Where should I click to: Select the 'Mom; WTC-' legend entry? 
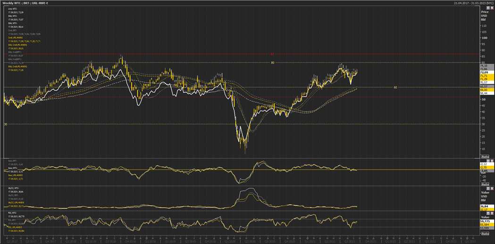[x=13, y=168]
